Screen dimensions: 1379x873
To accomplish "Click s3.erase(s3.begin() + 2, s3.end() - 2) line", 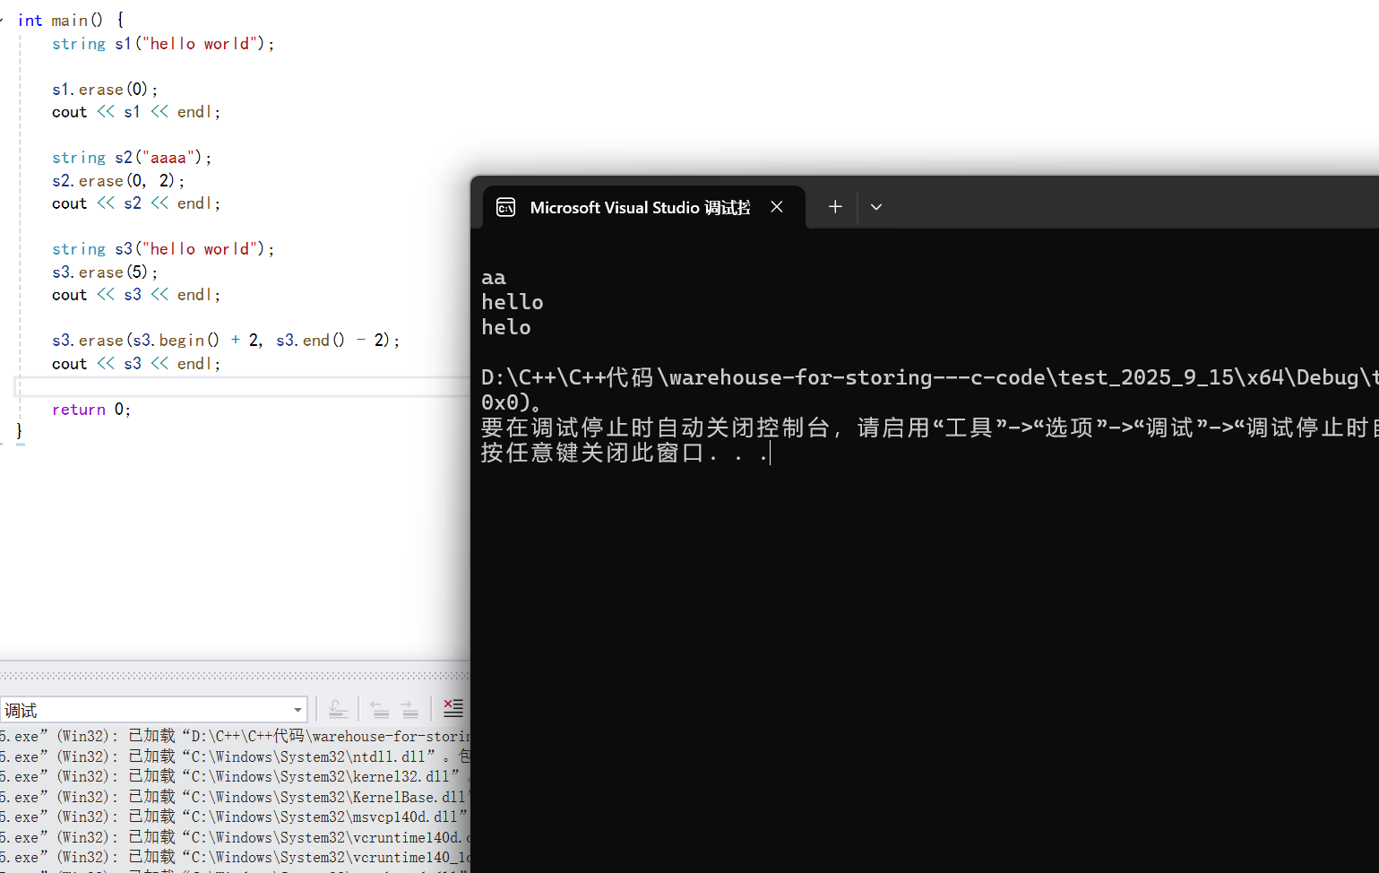I will tap(226, 341).
